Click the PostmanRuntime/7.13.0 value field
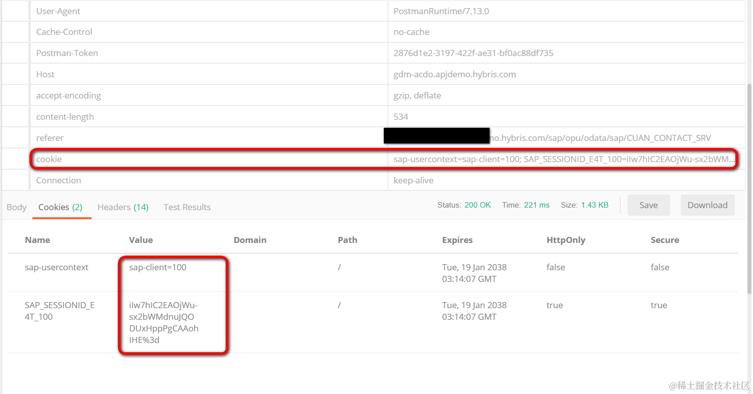This screenshot has height=394, width=753. 566,11
